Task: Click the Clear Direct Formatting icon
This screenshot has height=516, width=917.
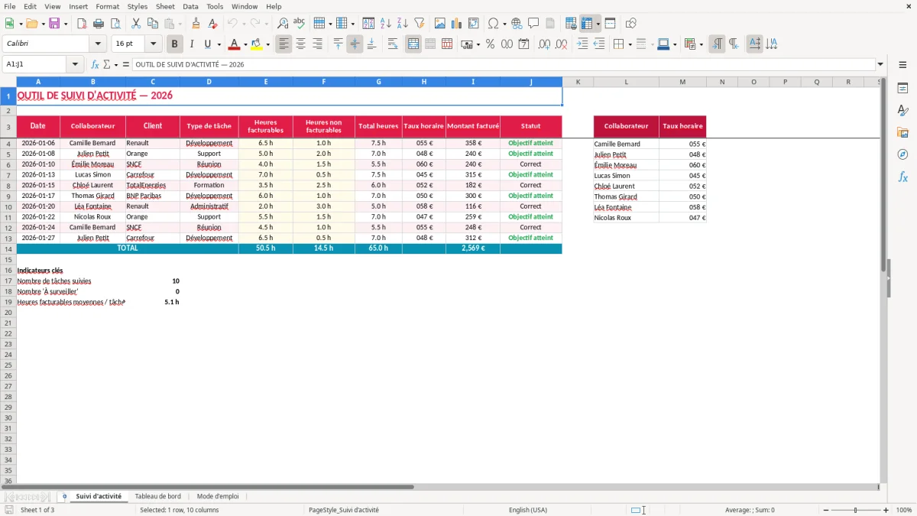Action: point(213,24)
